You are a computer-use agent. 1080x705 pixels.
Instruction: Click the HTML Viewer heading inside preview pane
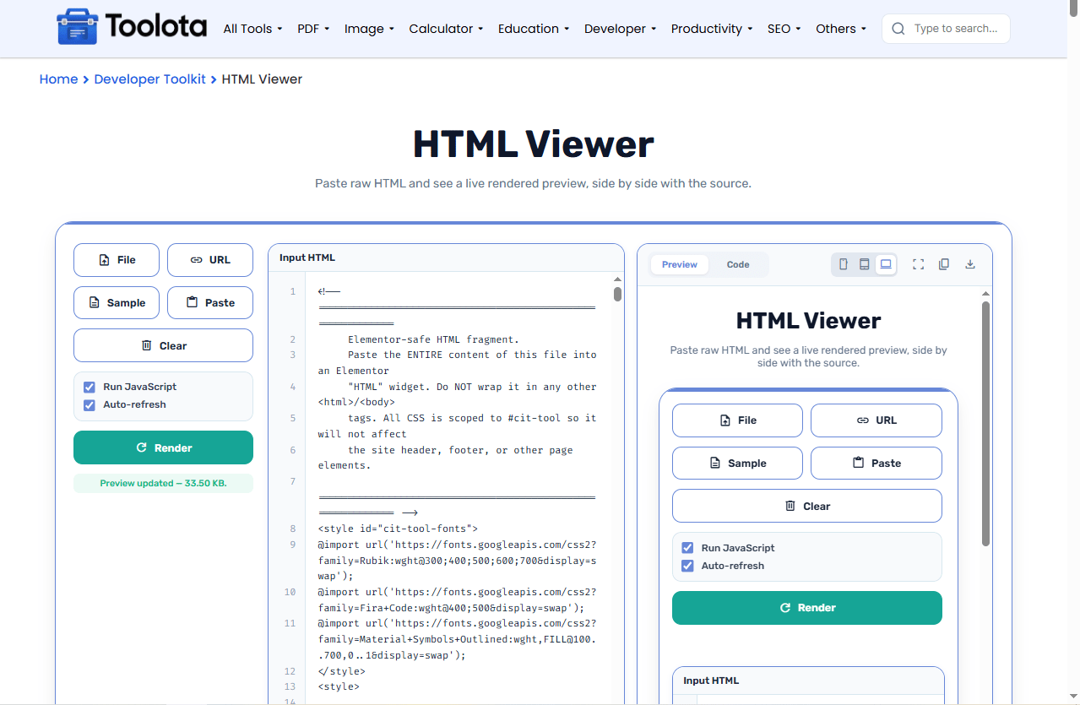[808, 321]
